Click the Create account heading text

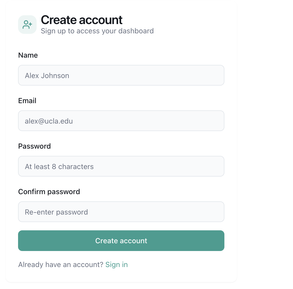tap(82, 20)
